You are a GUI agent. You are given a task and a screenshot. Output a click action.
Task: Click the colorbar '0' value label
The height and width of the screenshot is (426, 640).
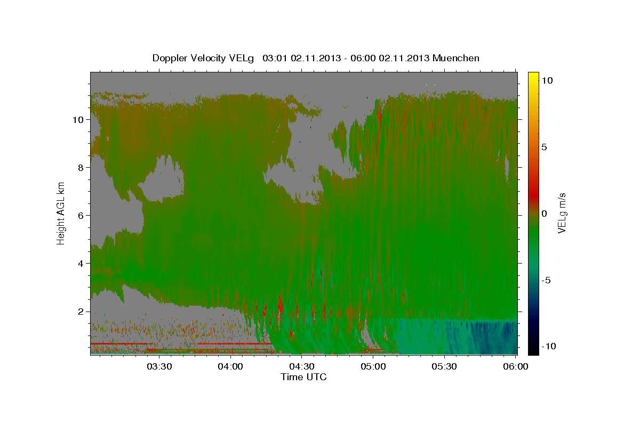[x=545, y=214]
